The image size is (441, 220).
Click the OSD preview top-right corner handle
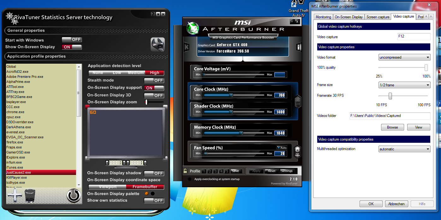[165, 107]
